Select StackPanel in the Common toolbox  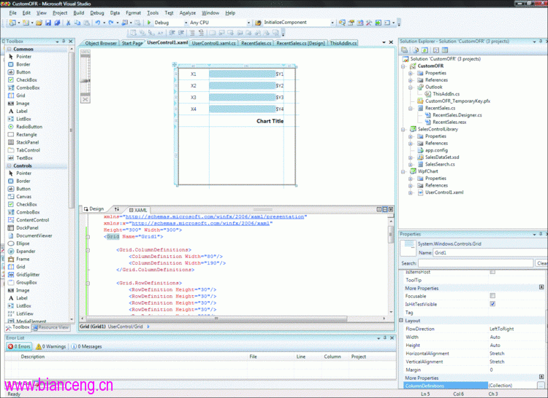click(x=27, y=142)
